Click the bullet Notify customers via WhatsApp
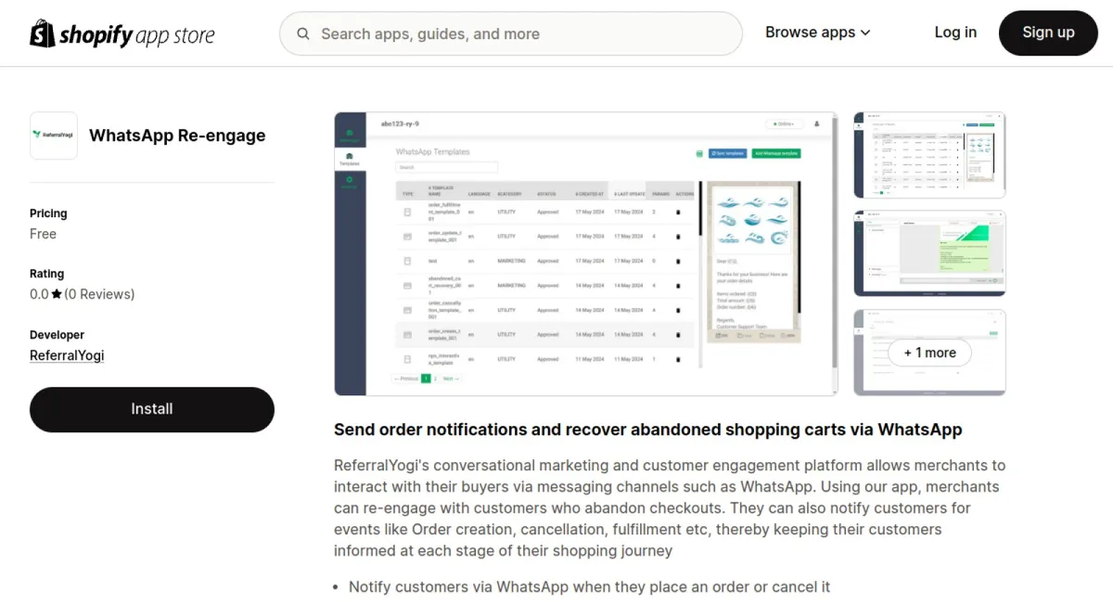The width and height of the screenshot is (1113, 603). coord(589,587)
